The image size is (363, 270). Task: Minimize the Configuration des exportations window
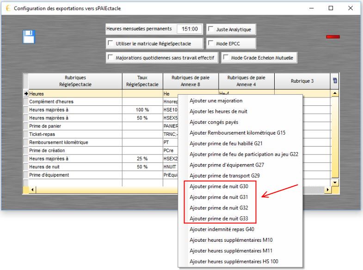(x=312, y=8)
